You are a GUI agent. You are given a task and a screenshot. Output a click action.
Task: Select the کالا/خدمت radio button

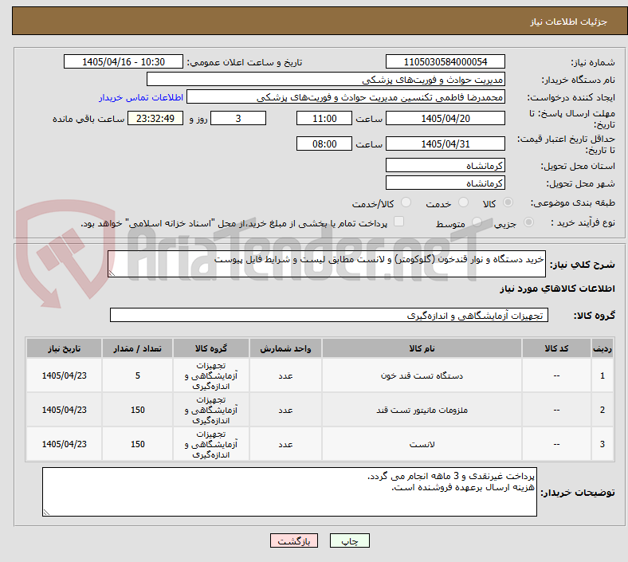point(406,202)
